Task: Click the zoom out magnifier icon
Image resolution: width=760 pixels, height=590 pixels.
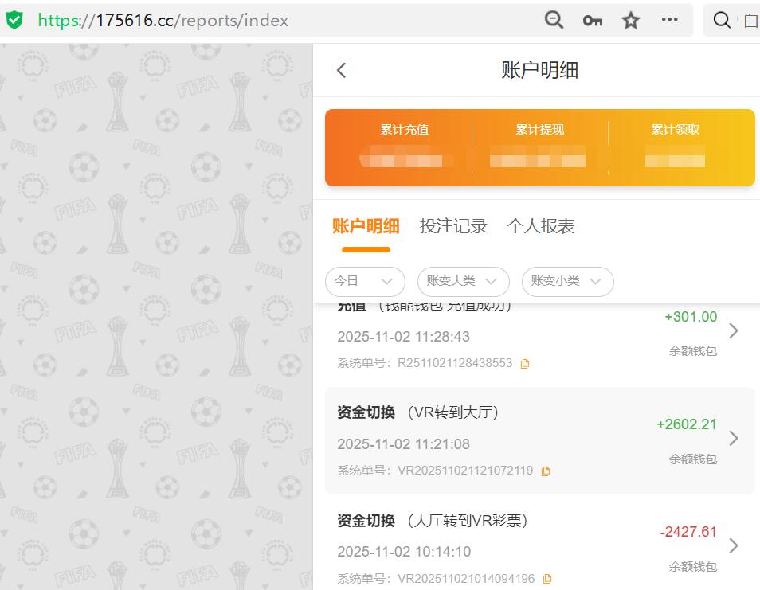Action: pyautogui.click(x=554, y=21)
